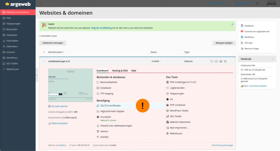Switch to the Hosting & DNS tab
280x151 pixels.
[120, 71]
